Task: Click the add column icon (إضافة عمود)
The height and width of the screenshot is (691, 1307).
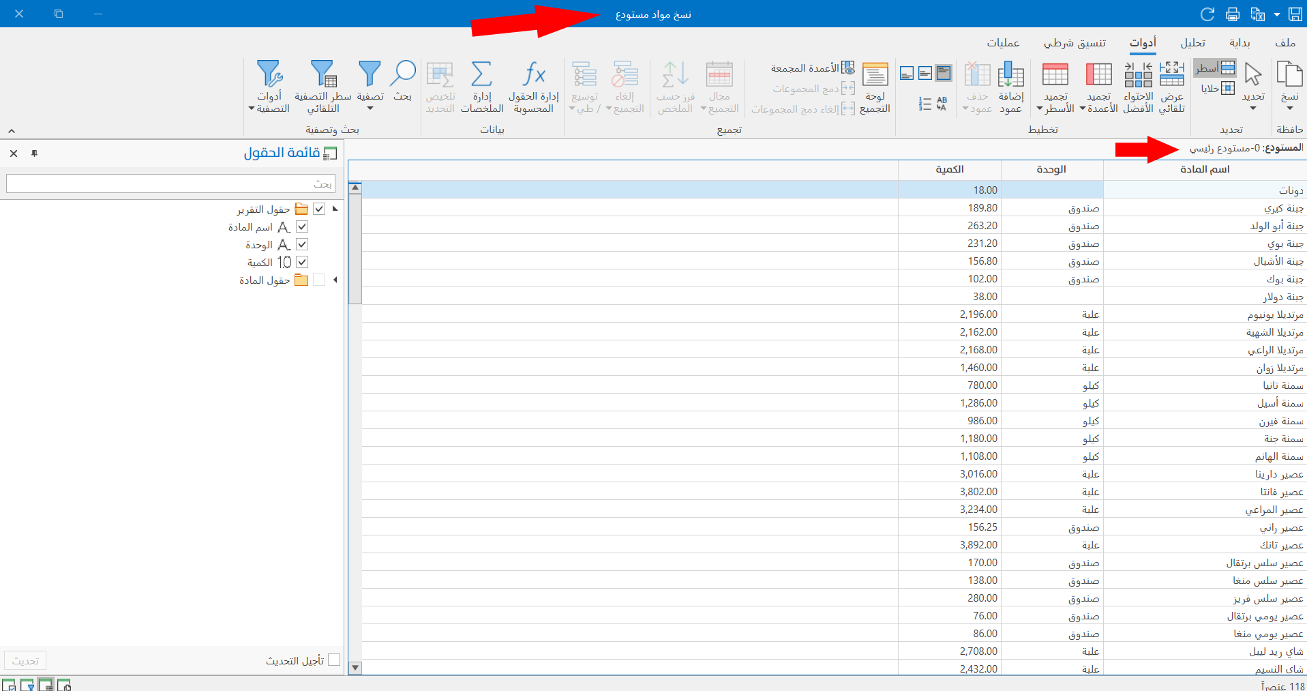Action: 1010,85
